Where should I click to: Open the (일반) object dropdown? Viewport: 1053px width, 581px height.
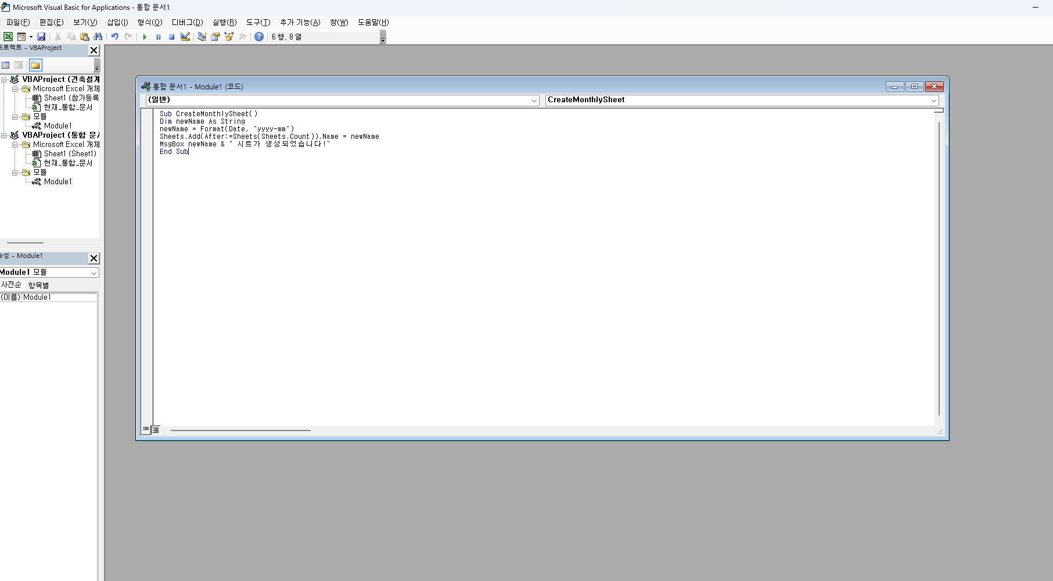[534, 100]
